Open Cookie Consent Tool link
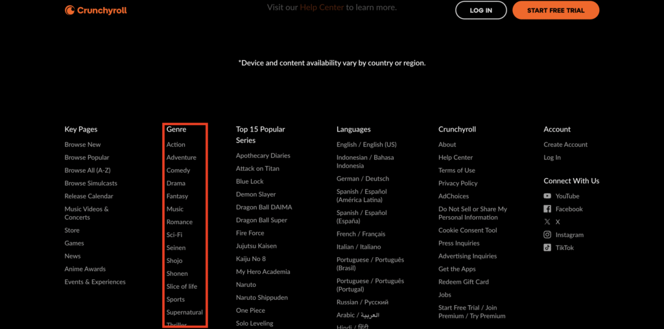The width and height of the screenshot is (664, 329). pos(468,231)
